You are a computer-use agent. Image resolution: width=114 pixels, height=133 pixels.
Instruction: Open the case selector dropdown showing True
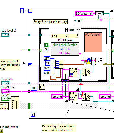point(73,30)
